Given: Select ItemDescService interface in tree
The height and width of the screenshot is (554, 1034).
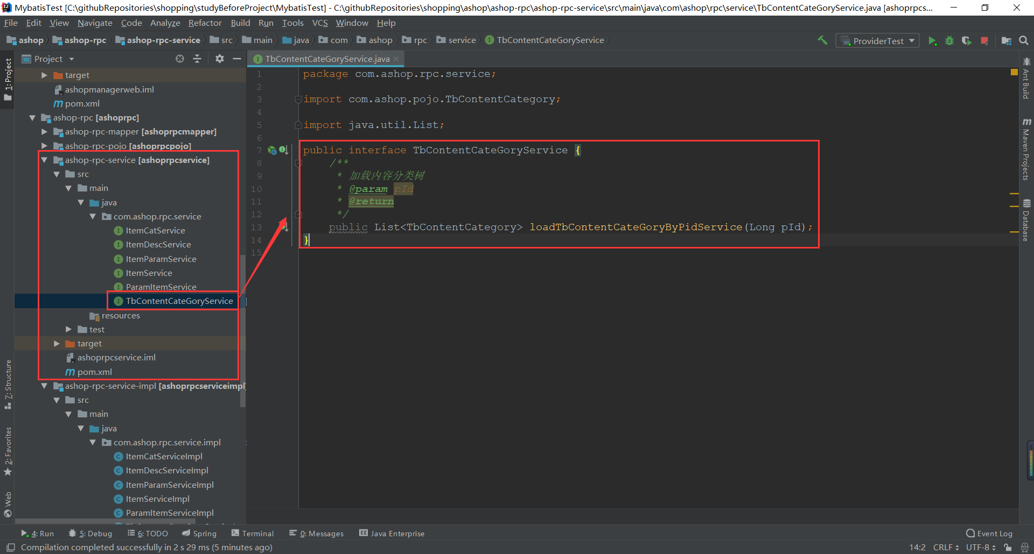Looking at the screenshot, I should 158,245.
